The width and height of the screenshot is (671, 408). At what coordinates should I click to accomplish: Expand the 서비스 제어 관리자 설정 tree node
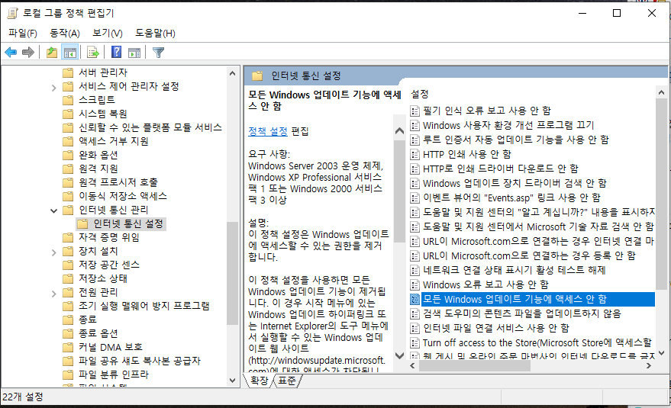click(53, 86)
